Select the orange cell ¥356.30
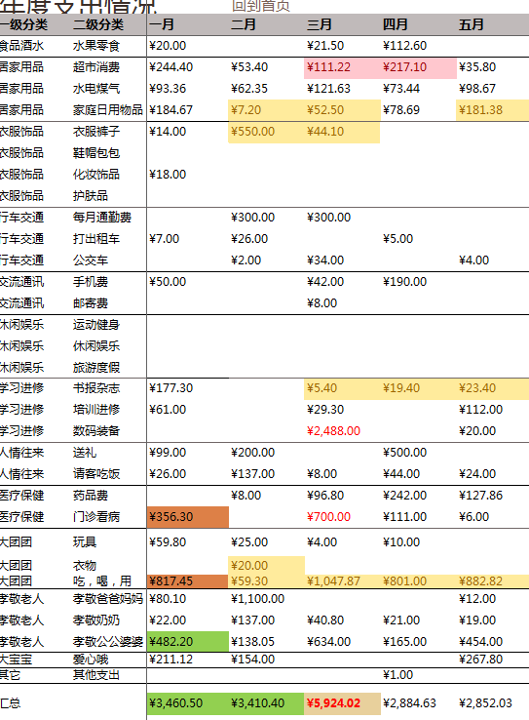This screenshot has width=529, height=720. (x=187, y=517)
